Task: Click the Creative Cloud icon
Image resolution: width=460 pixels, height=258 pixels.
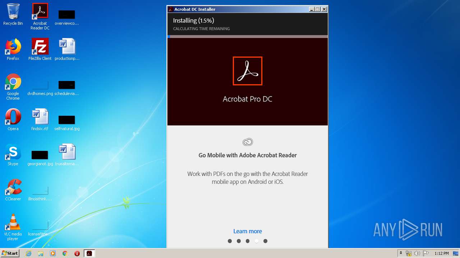Action: (x=248, y=142)
